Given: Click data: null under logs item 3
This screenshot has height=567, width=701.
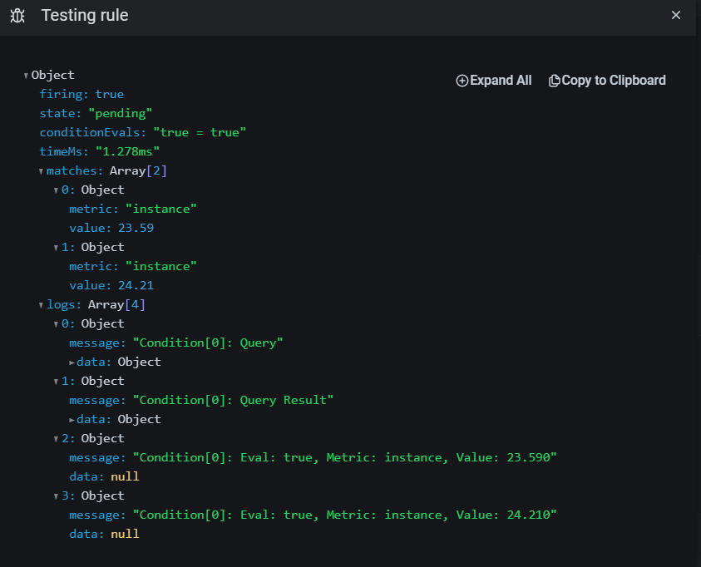Looking at the screenshot, I should pyautogui.click(x=104, y=534).
